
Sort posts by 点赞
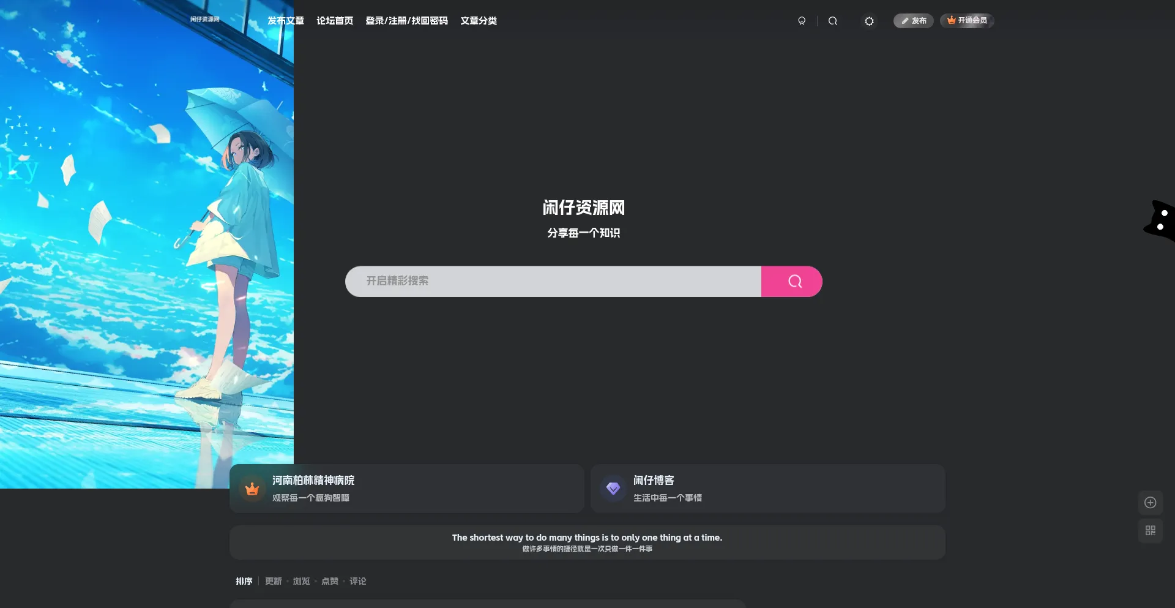point(330,581)
